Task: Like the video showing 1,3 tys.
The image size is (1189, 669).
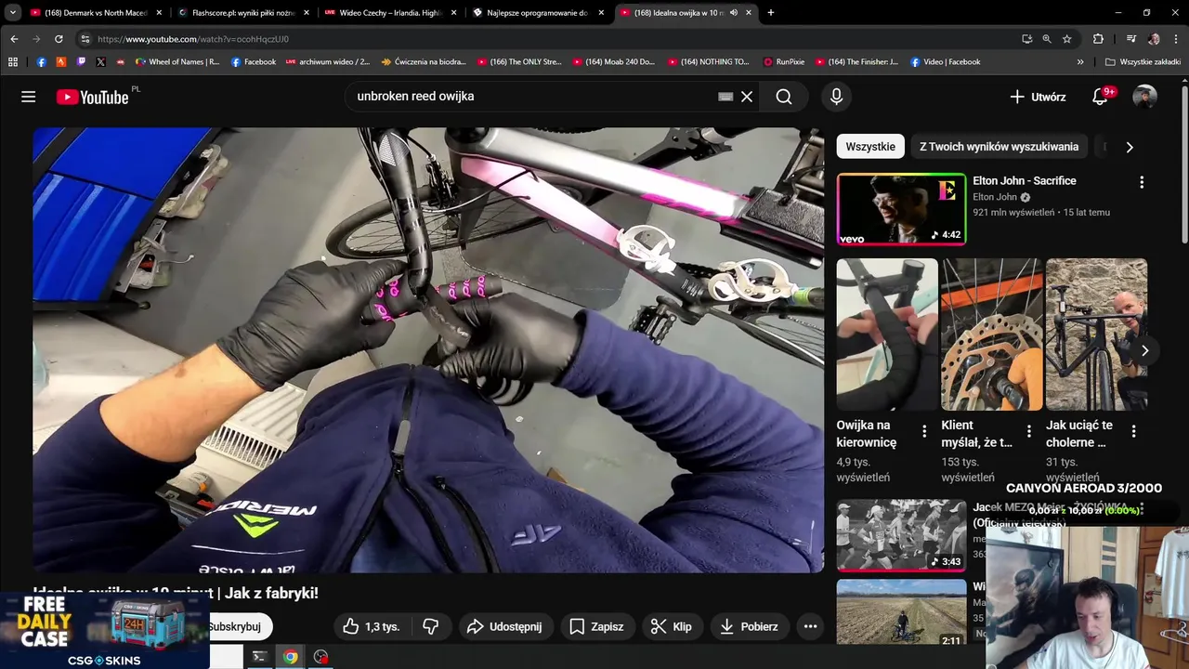Action: pyautogui.click(x=371, y=626)
